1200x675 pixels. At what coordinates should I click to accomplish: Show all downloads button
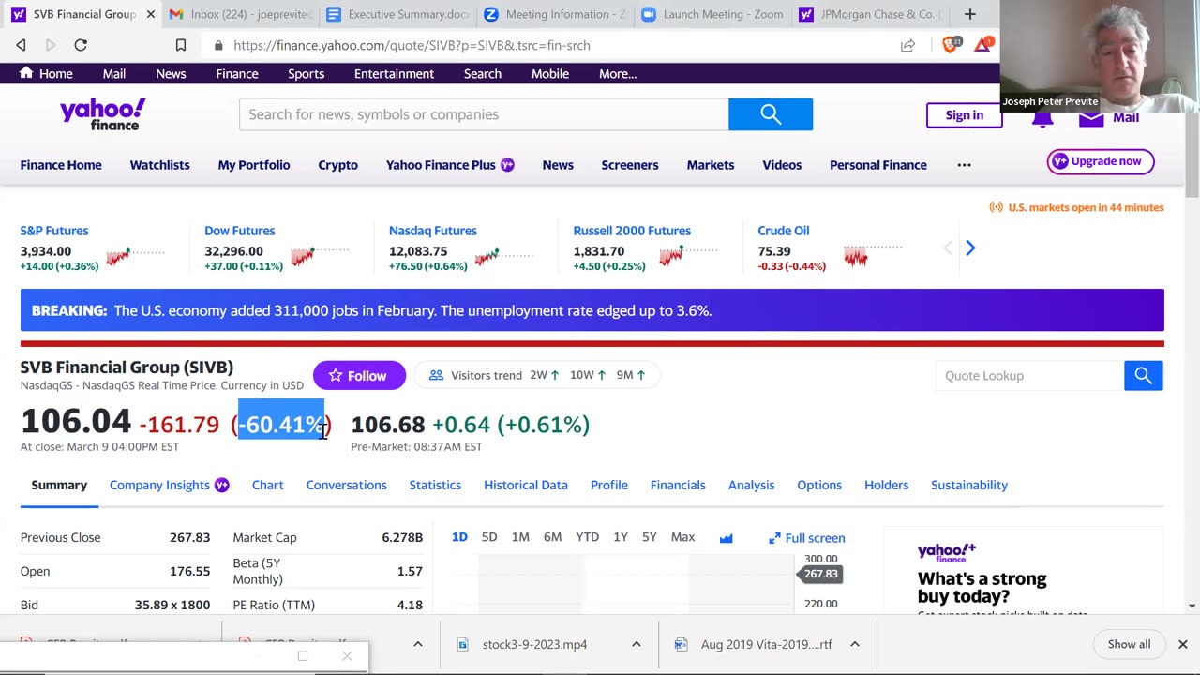point(1129,644)
